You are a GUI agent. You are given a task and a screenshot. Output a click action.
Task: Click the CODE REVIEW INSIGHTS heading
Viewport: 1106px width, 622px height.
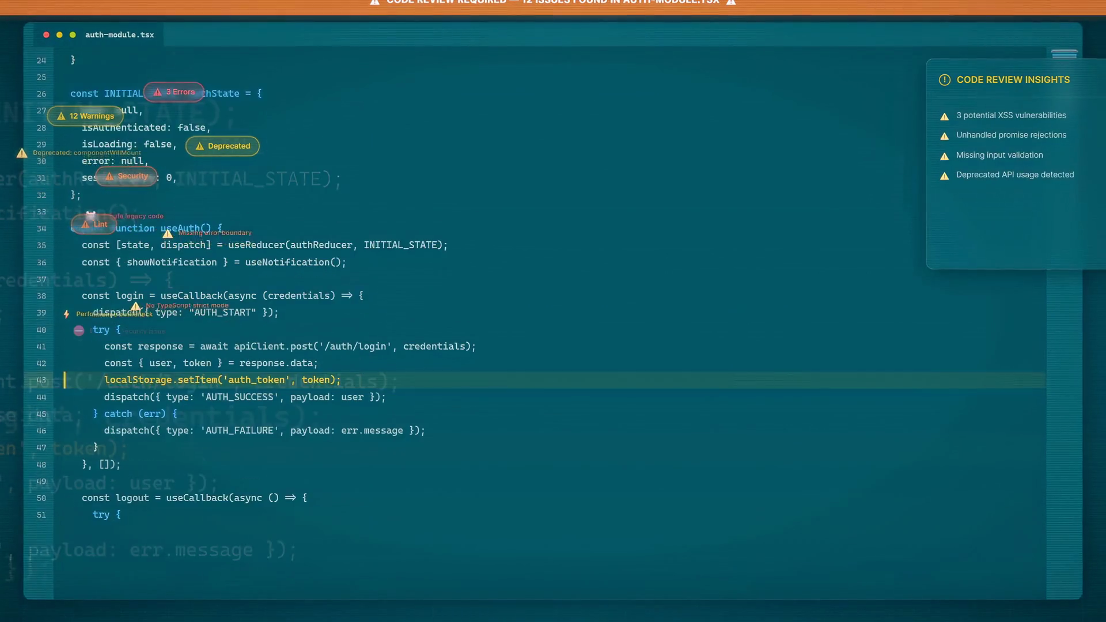pyautogui.click(x=1013, y=79)
